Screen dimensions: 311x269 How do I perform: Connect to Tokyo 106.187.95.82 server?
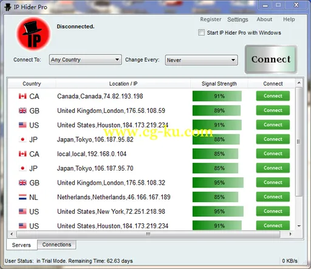273,139
